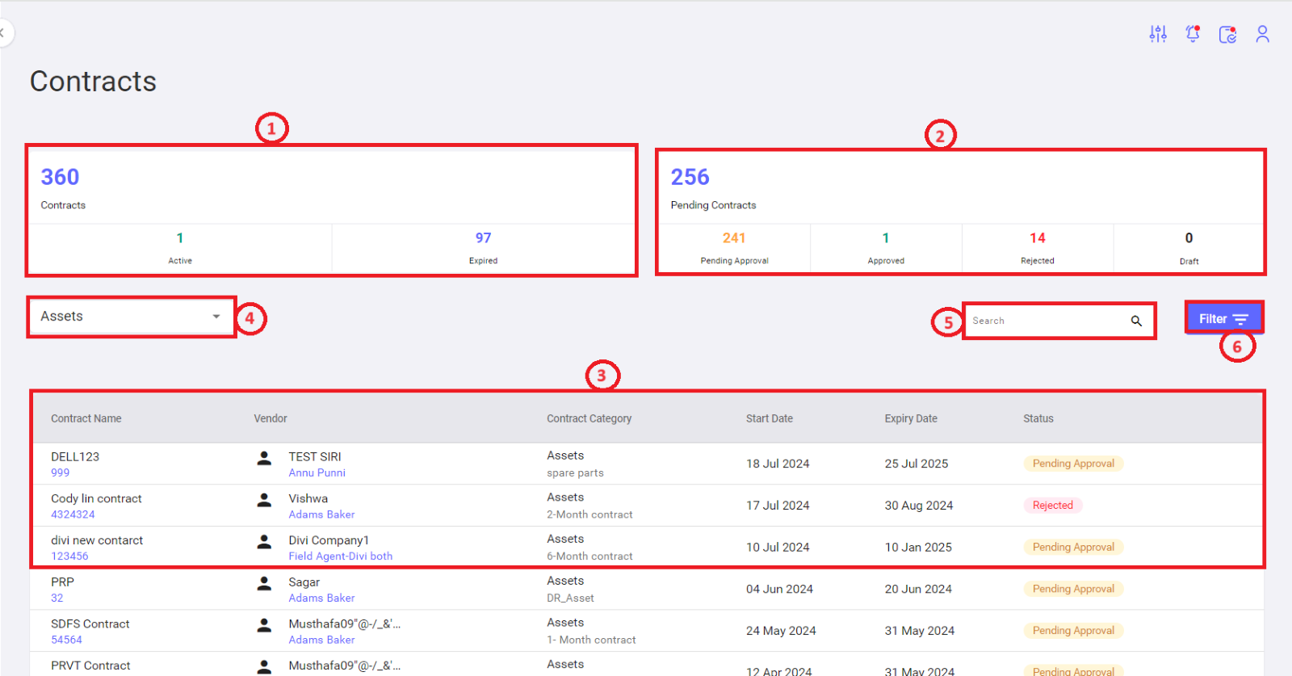
Task: Open contract number 4324324 link
Action: click(73, 514)
